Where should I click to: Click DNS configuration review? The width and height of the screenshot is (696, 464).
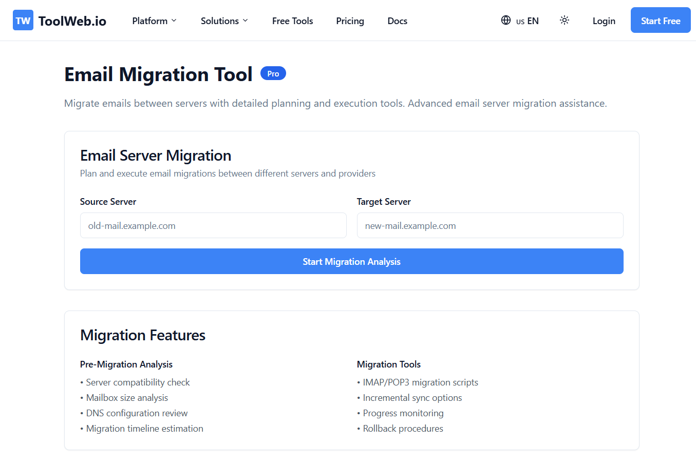pos(137,413)
